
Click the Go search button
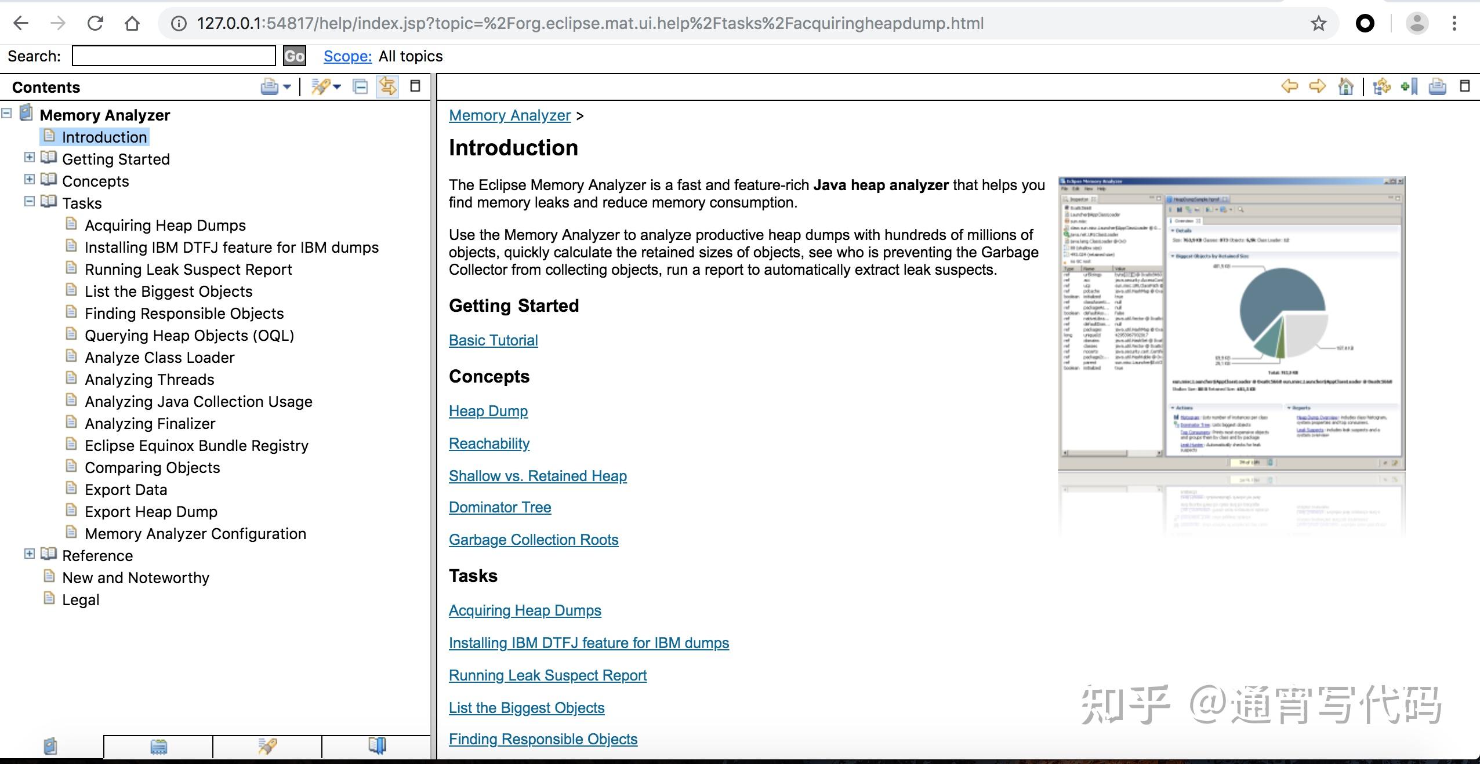pyautogui.click(x=294, y=56)
